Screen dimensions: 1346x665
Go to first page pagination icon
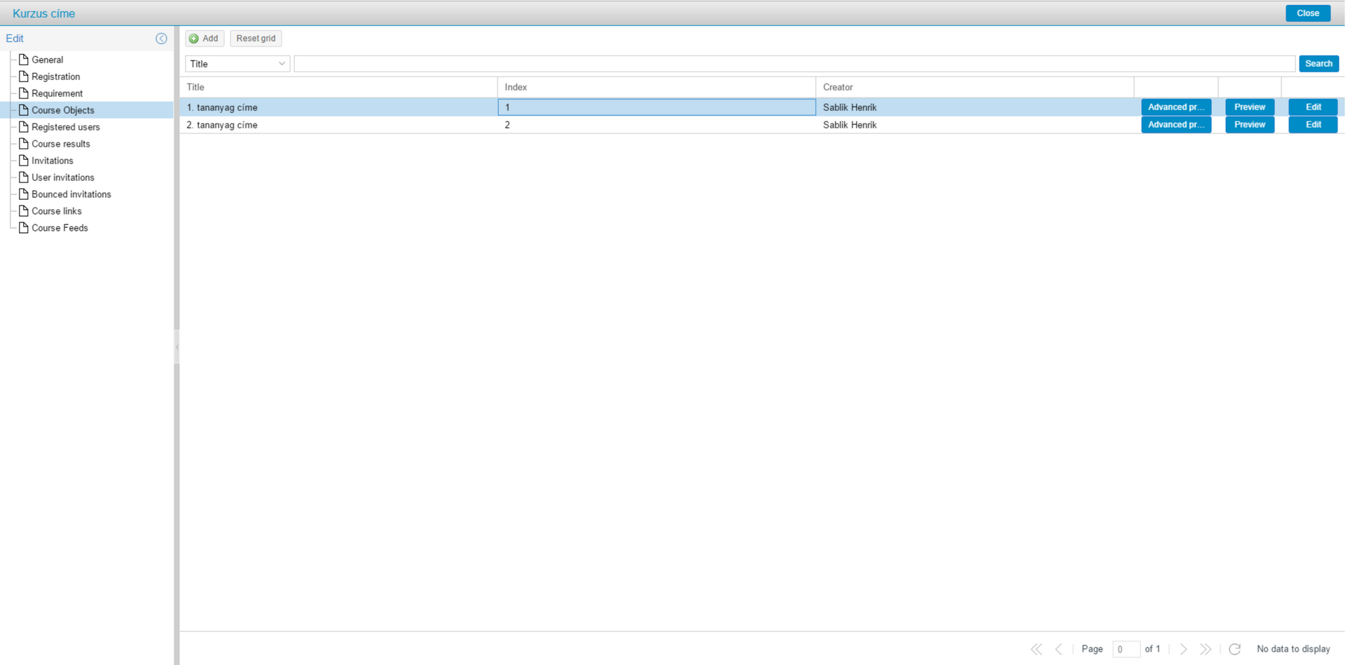[x=1036, y=649]
